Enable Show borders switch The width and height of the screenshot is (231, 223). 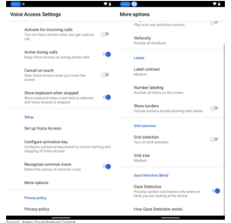point(214,108)
